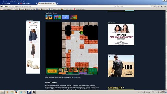Click the shield icon in taskbar
167x94 pixels.
pos(29,92)
